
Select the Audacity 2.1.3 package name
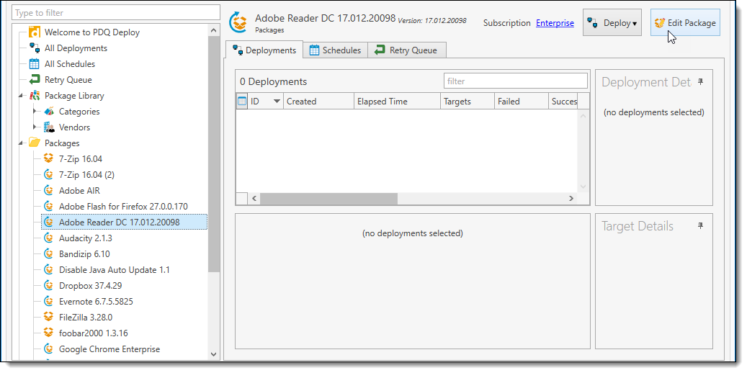[86, 238]
